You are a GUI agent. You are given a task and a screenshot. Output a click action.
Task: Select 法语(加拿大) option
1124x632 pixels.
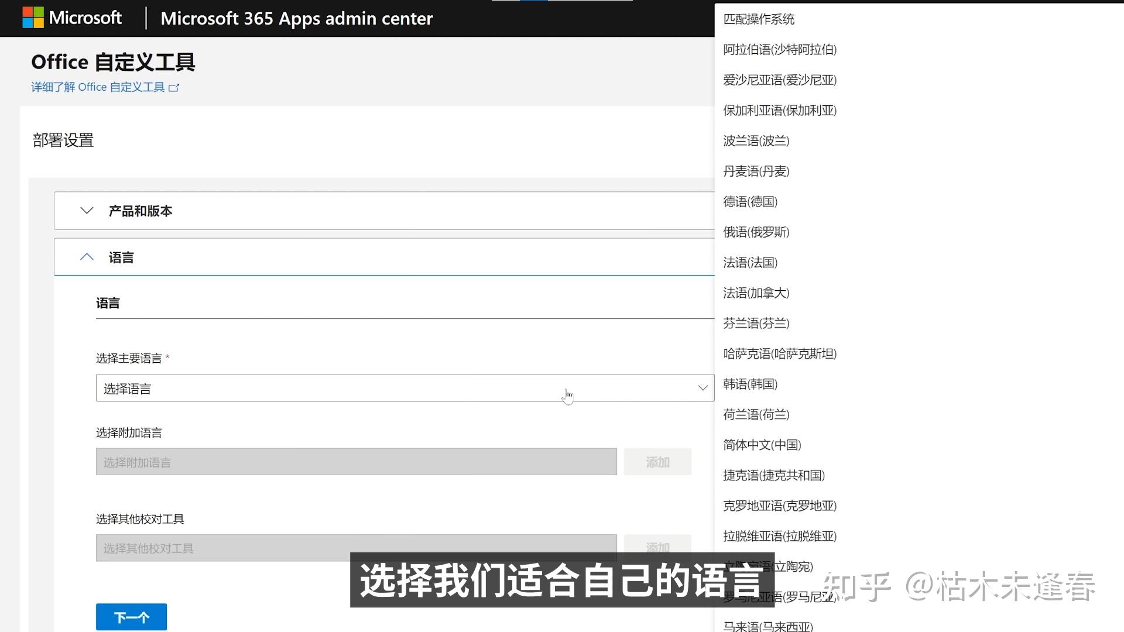[756, 293]
